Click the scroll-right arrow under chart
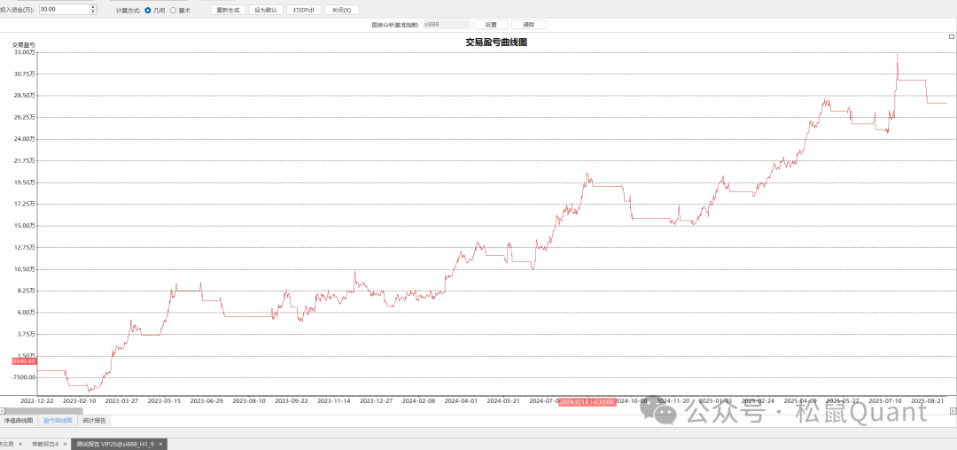This screenshot has width=957, height=450. pyautogui.click(x=953, y=412)
